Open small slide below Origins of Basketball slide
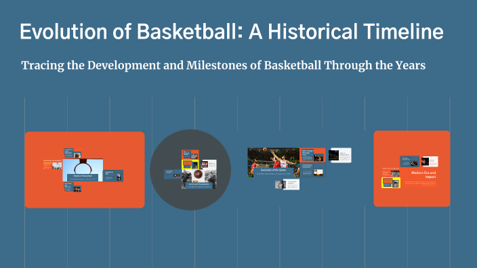The height and width of the screenshot is (268, 477). tap(72, 187)
